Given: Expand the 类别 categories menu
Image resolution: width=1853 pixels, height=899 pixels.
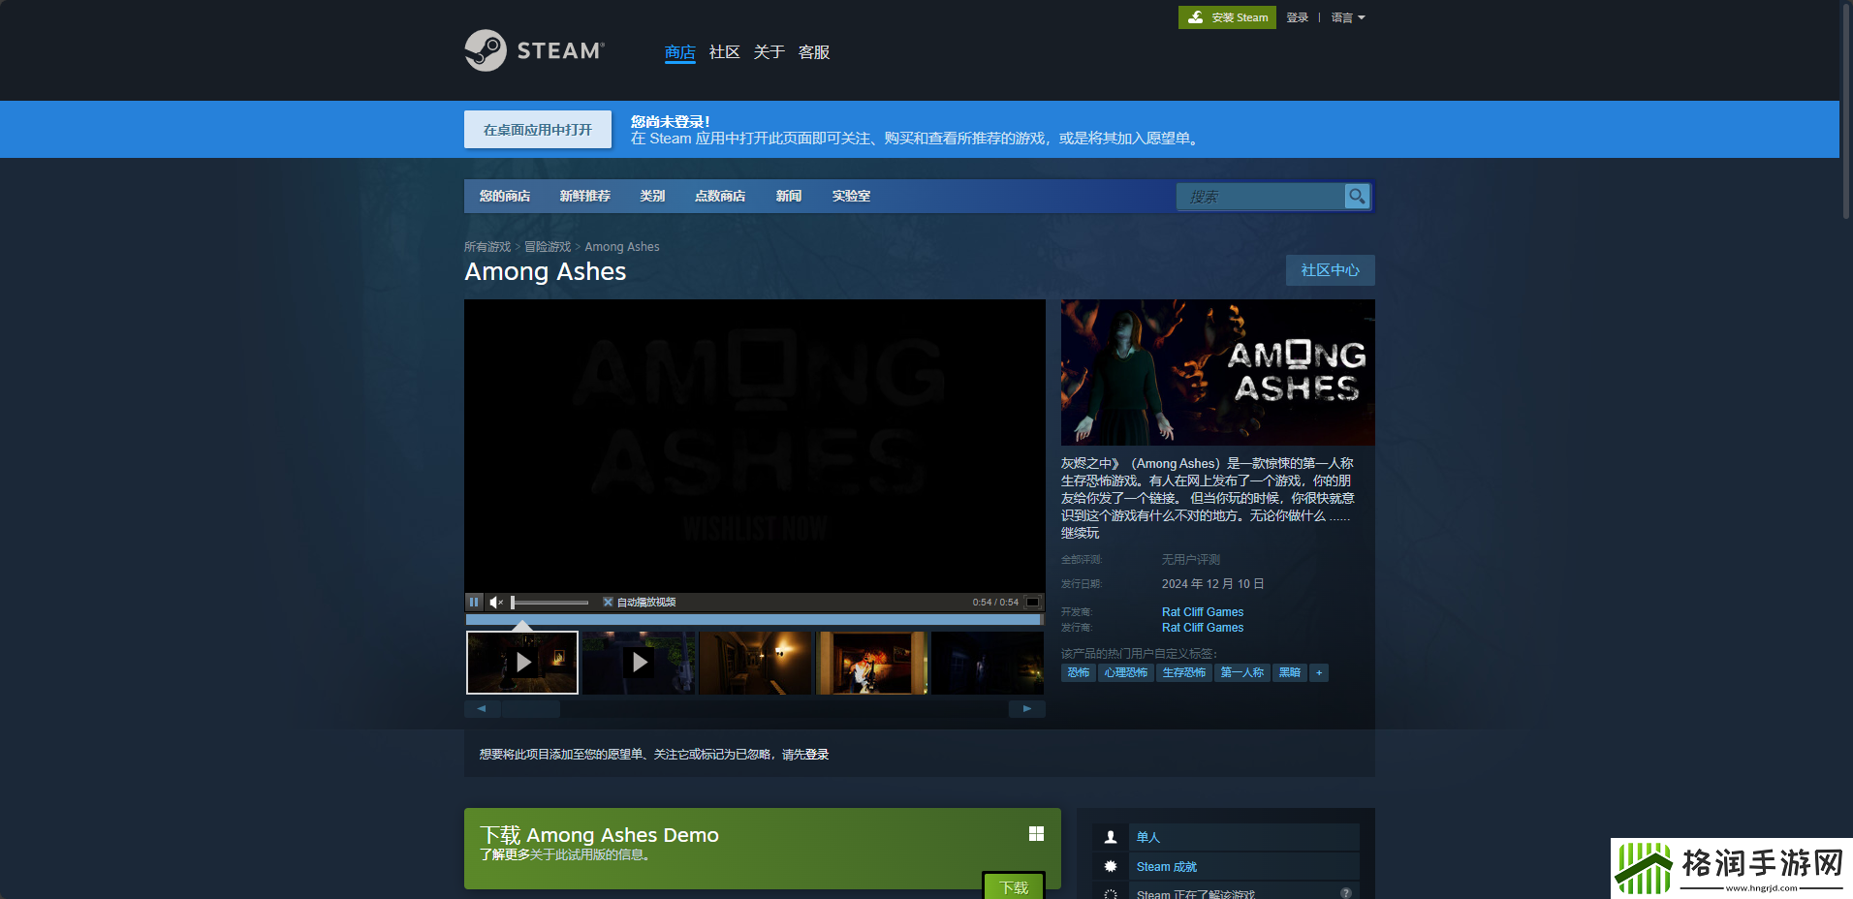Looking at the screenshot, I should point(652,196).
